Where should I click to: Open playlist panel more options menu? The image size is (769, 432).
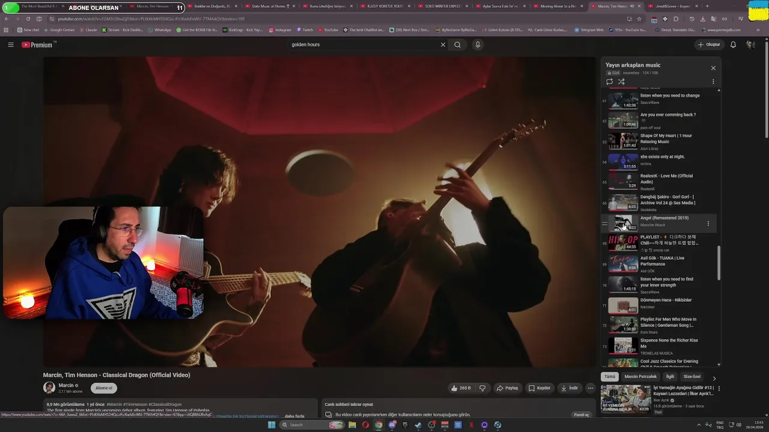[713, 82]
